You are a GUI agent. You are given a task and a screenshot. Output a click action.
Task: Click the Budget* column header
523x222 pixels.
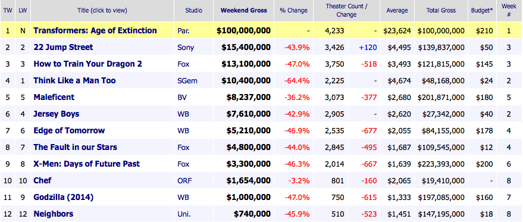click(x=482, y=10)
